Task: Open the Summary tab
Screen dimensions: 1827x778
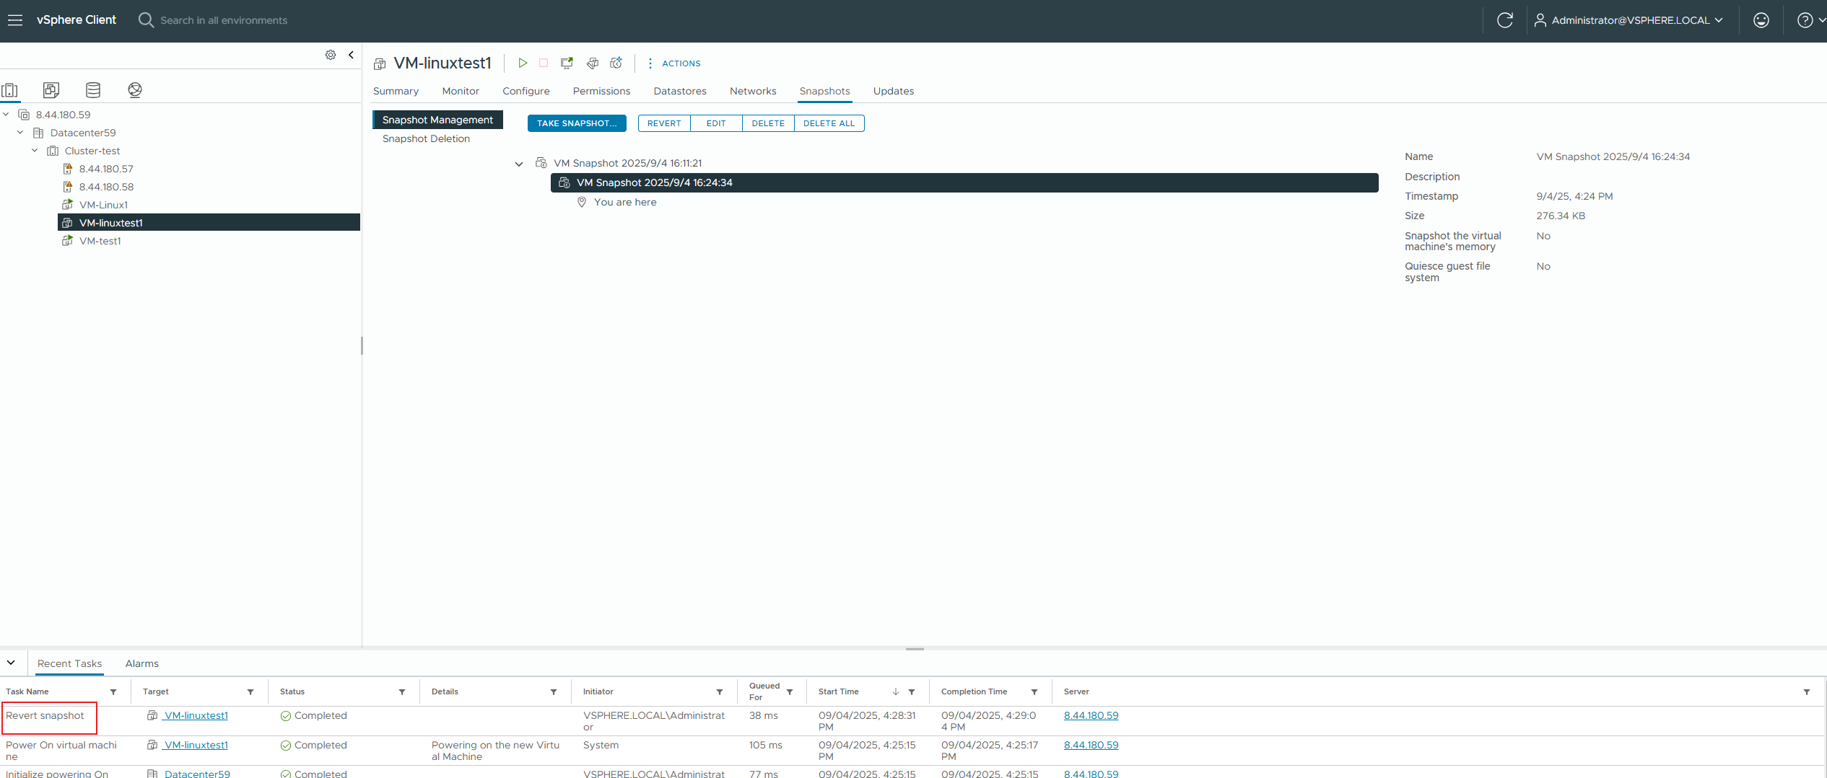Action: click(x=396, y=91)
